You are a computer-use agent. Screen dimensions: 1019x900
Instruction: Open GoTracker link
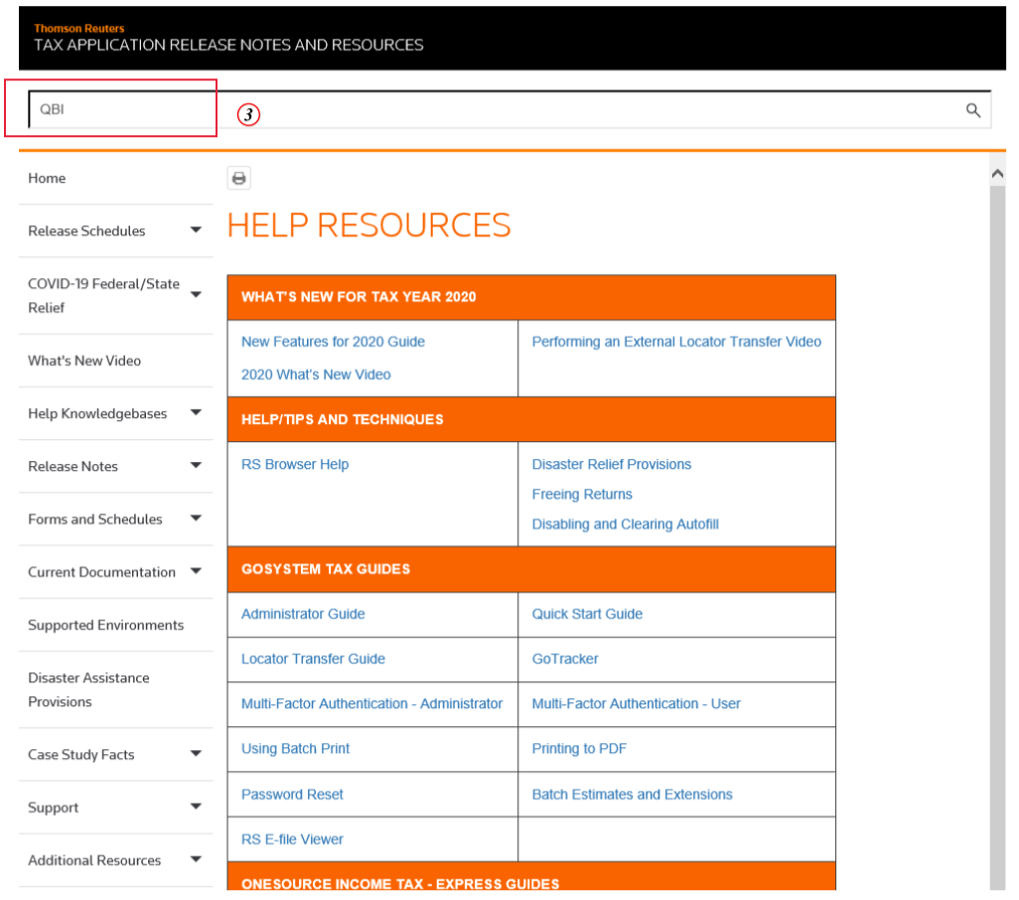coord(565,659)
